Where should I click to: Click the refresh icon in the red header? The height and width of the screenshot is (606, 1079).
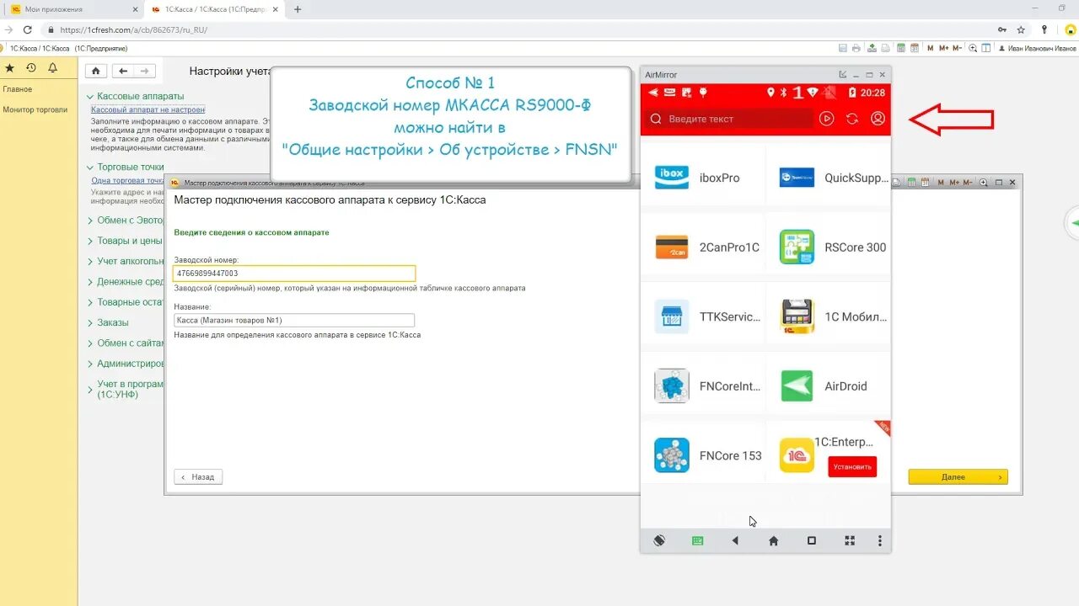pyautogui.click(x=852, y=119)
